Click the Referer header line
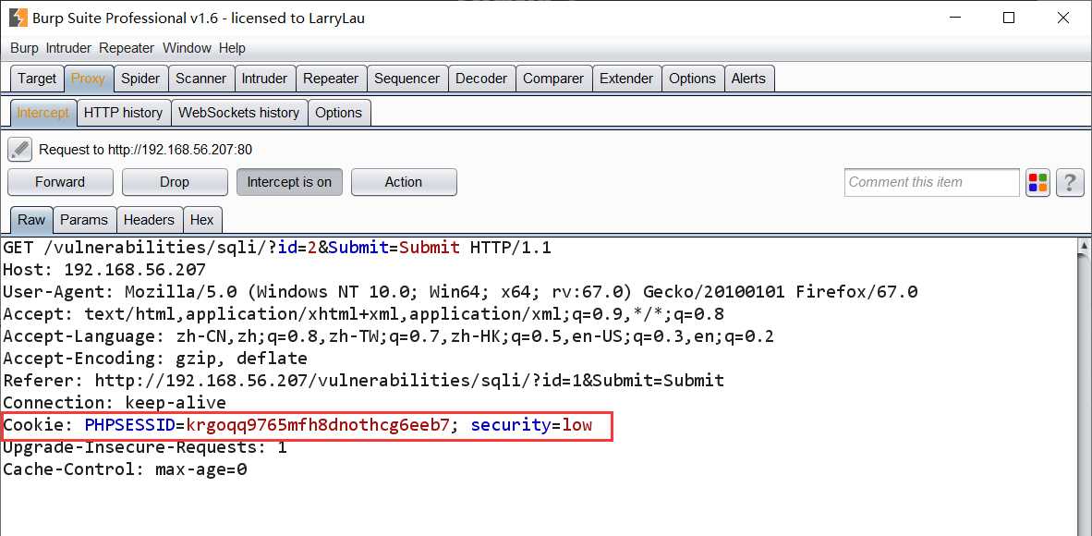This screenshot has width=1092, height=536. pyautogui.click(x=363, y=382)
